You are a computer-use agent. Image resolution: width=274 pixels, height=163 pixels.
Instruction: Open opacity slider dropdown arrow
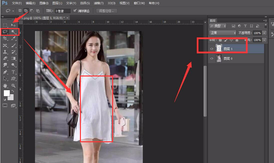tap(264, 33)
